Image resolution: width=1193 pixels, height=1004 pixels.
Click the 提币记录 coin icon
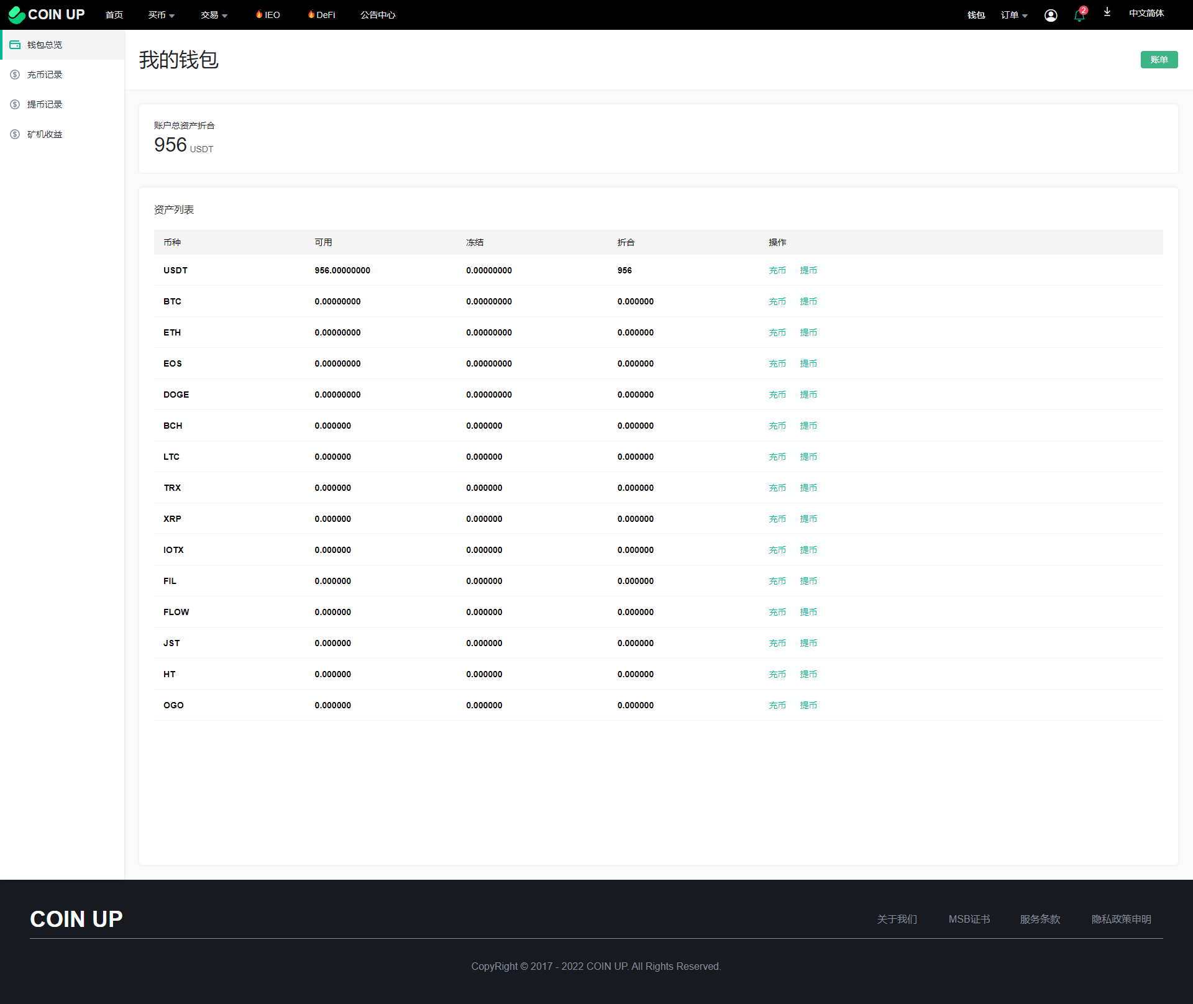[15, 104]
